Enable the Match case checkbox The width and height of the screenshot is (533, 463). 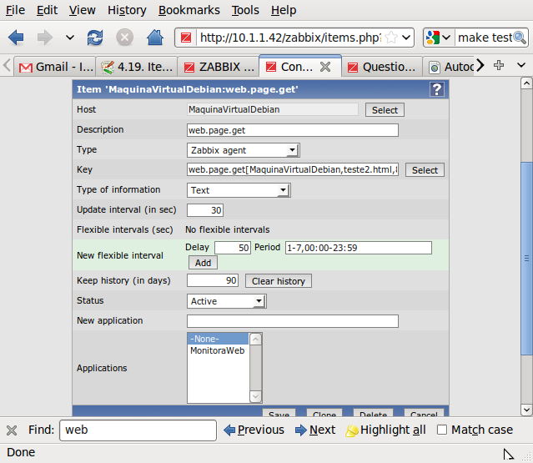coord(442,430)
